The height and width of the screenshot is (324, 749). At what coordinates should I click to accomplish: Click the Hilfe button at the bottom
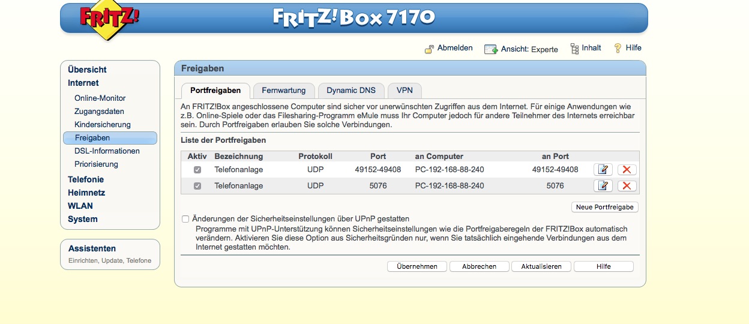[x=604, y=266]
